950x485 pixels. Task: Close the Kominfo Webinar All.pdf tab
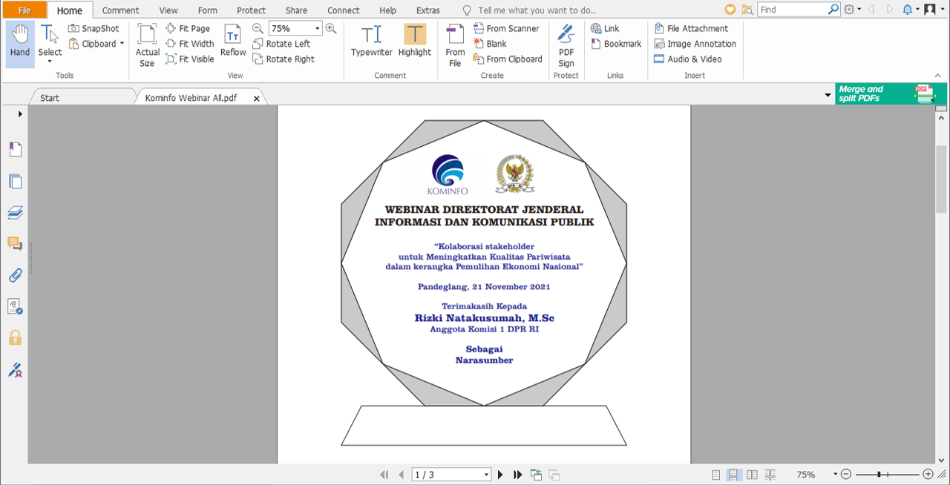coord(257,98)
